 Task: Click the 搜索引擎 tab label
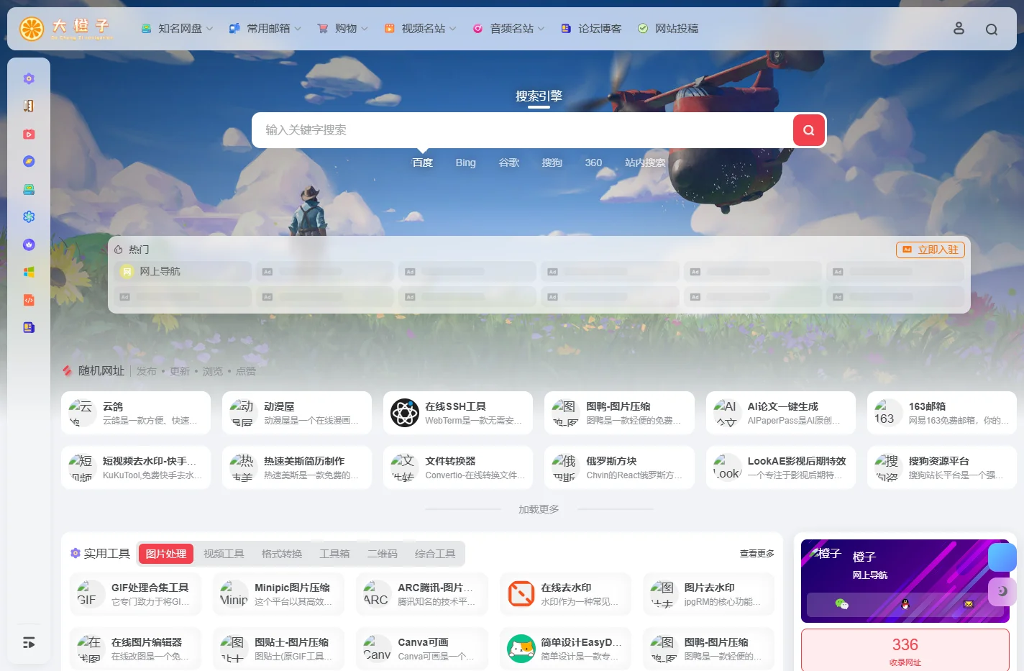(x=539, y=96)
